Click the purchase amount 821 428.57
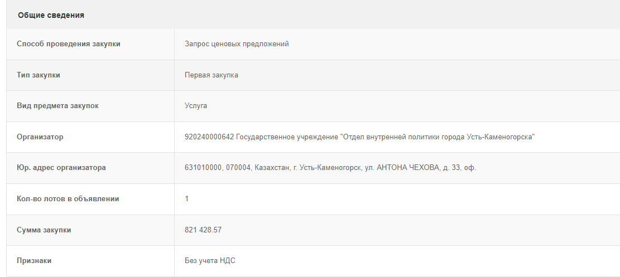 [203, 230]
